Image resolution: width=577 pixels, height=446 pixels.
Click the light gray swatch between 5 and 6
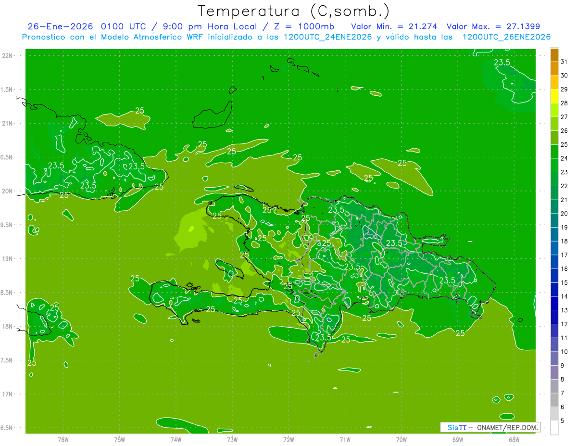point(555,414)
